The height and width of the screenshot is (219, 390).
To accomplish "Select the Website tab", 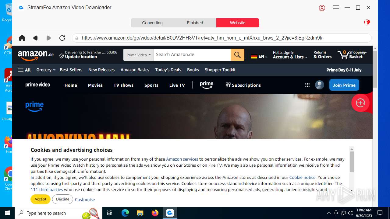I will point(238,23).
